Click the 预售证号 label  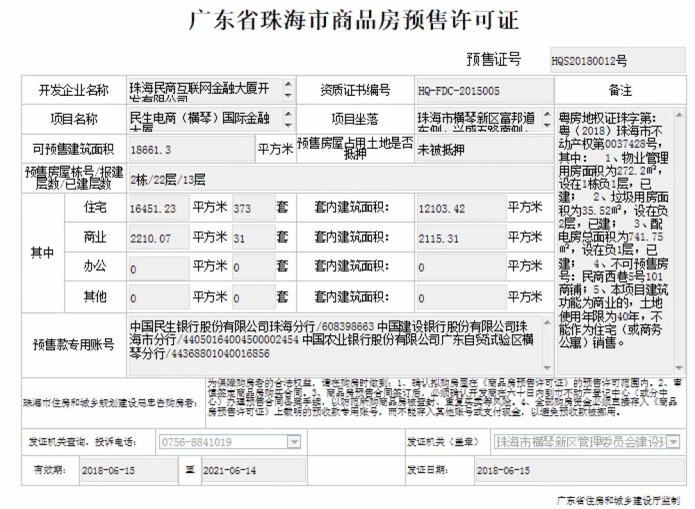493,59
